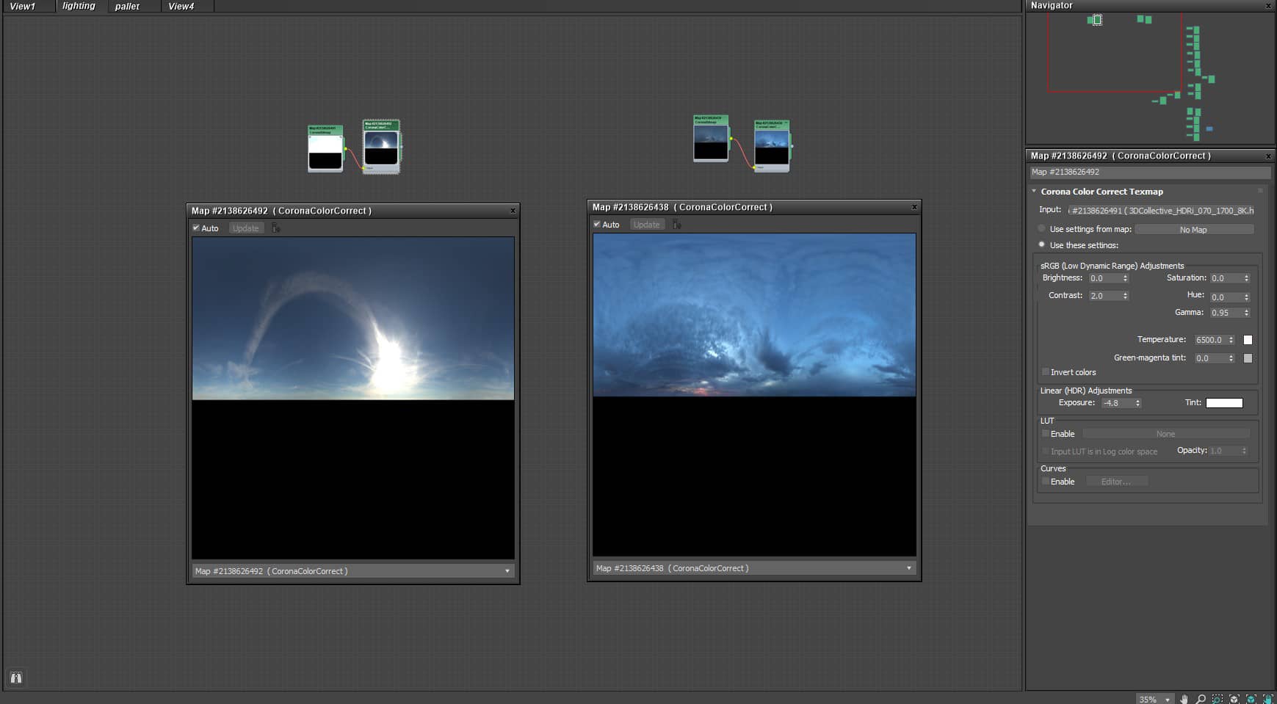Collapse the Corona Color Correct Texmap rollout
The image size is (1277, 704).
[x=1035, y=192]
